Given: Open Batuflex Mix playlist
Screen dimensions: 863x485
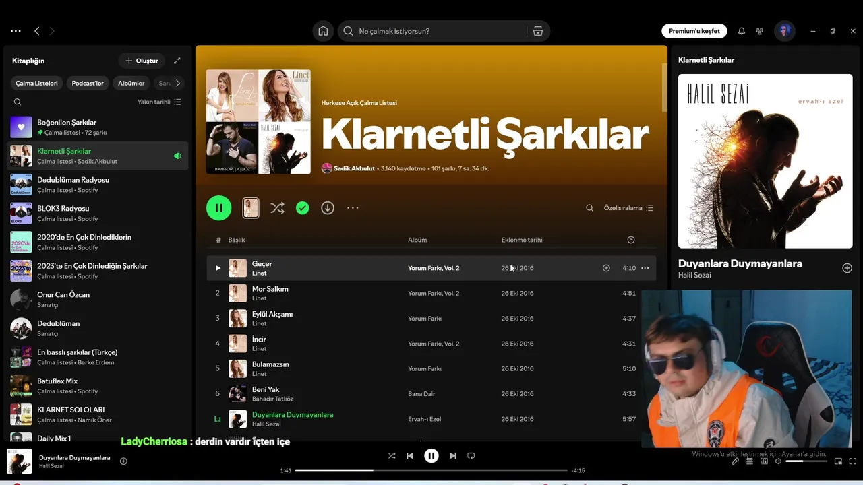Looking at the screenshot, I should (98, 386).
